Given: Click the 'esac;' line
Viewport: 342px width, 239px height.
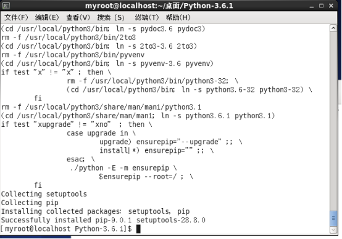Looking at the screenshot, I should point(81,160).
